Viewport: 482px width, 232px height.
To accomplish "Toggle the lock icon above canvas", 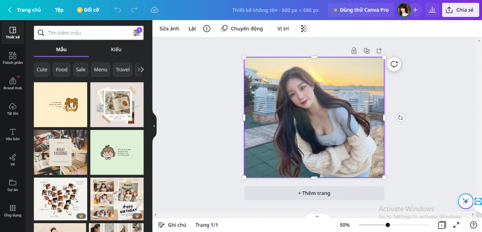I will pos(353,51).
